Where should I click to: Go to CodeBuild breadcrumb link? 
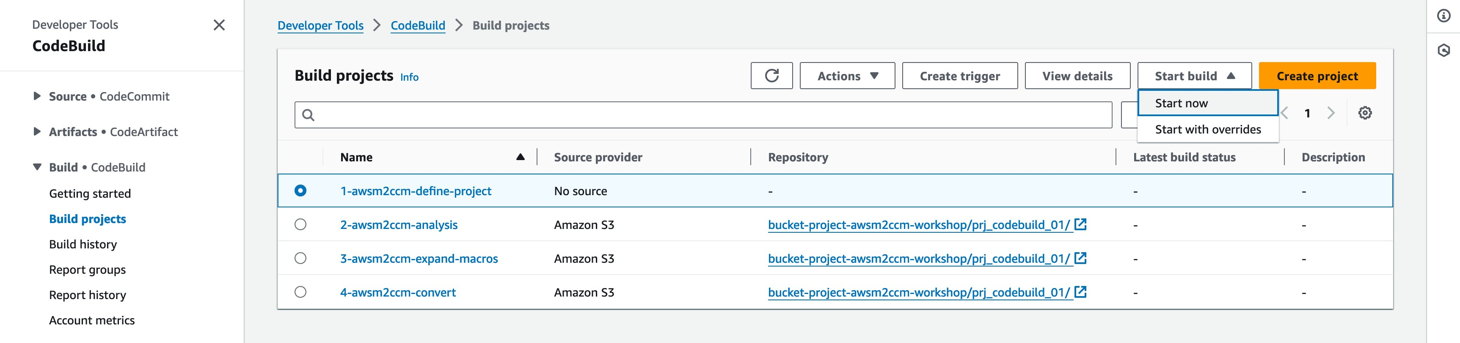point(418,25)
